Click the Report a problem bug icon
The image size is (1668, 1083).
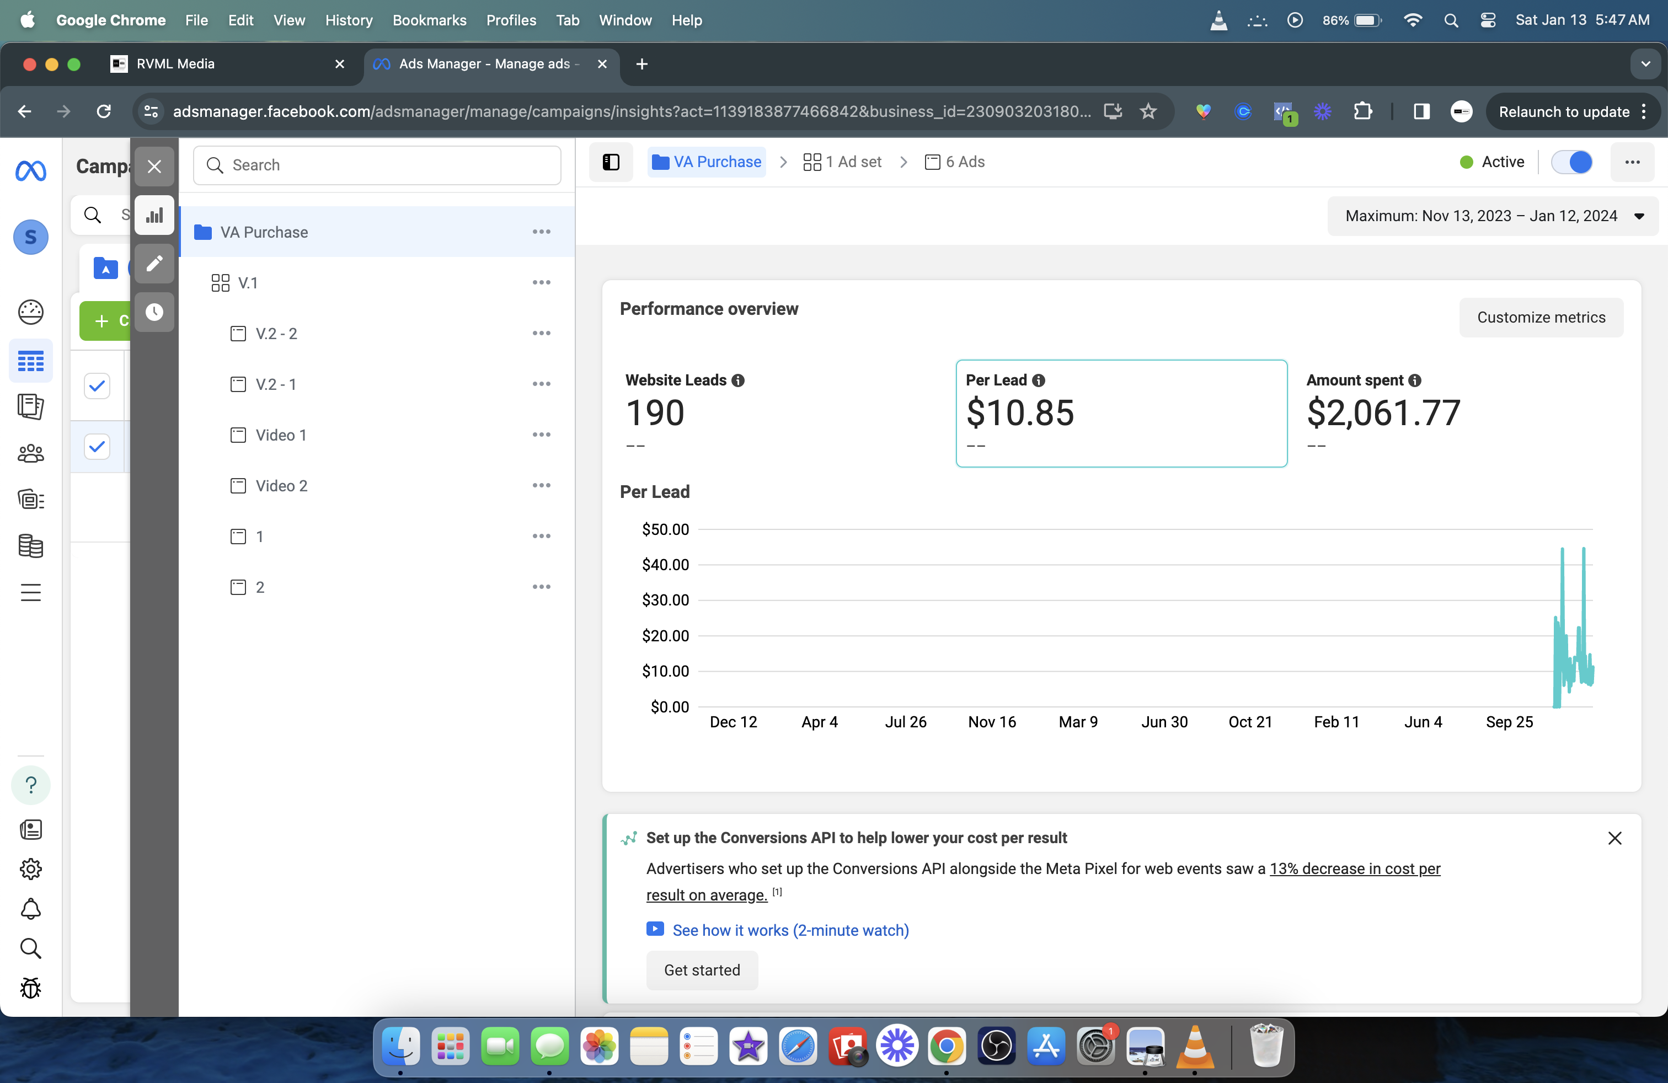point(31,988)
